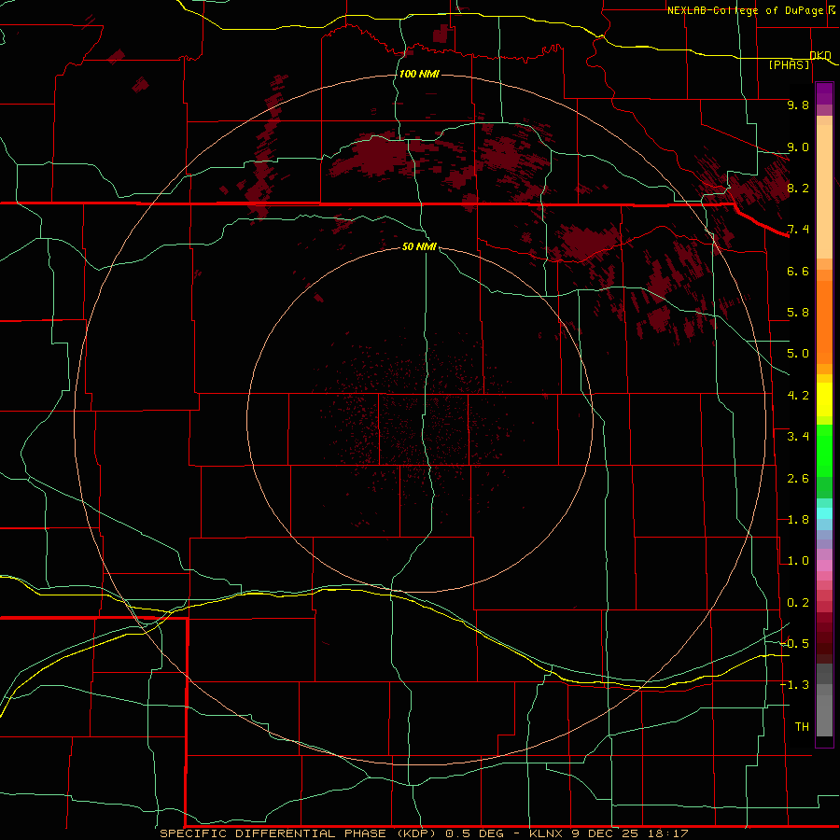This screenshot has height=840, width=840.
Task: Click the gray bottom segment of the color bar
Action: tap(824, 716)
